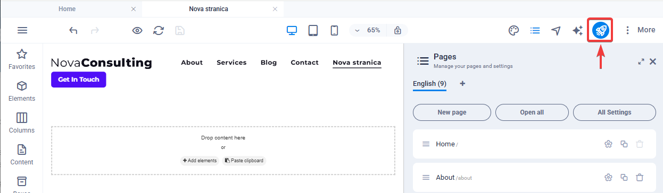Click the Nova stranica navigation link
This screenshot has height=193, width=663.
[x=357, y=63]
